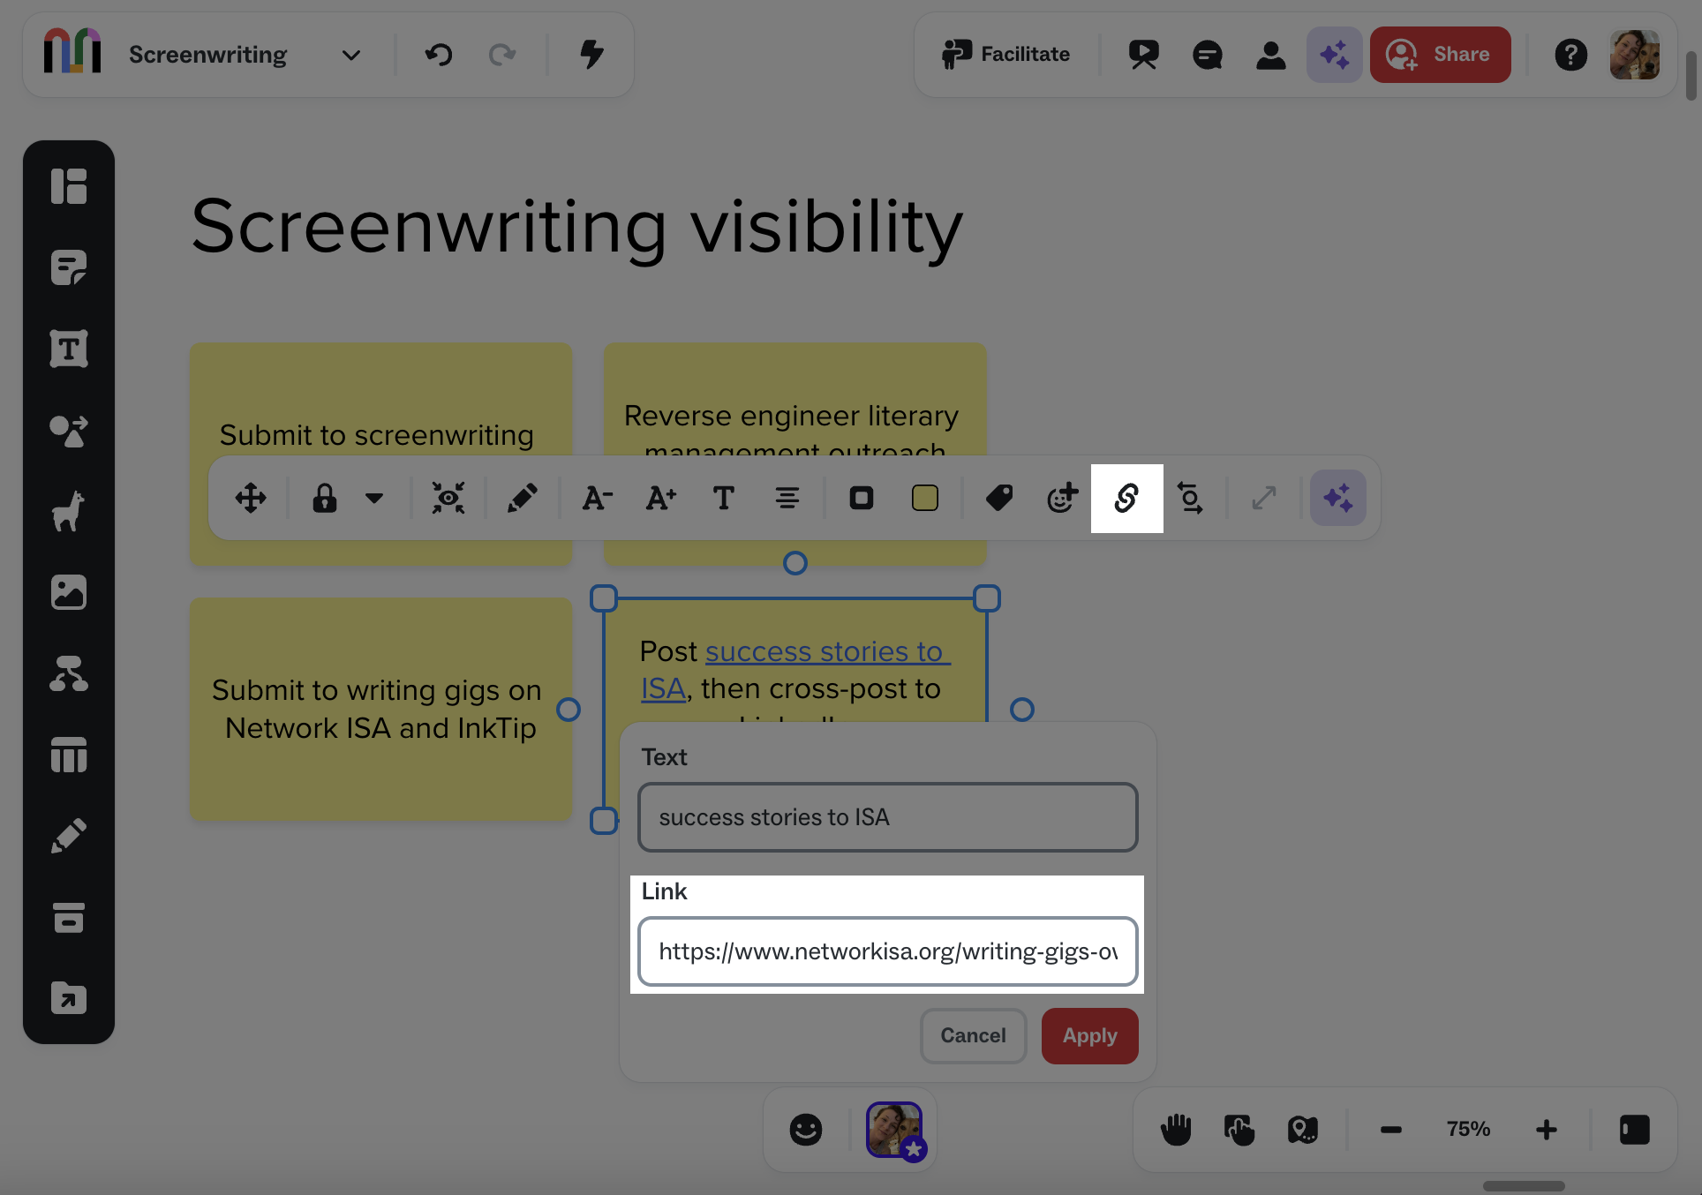The height and width of the screenshot is (1195, 1702).
Task: Select the sticky note tool
Action: 69,267
